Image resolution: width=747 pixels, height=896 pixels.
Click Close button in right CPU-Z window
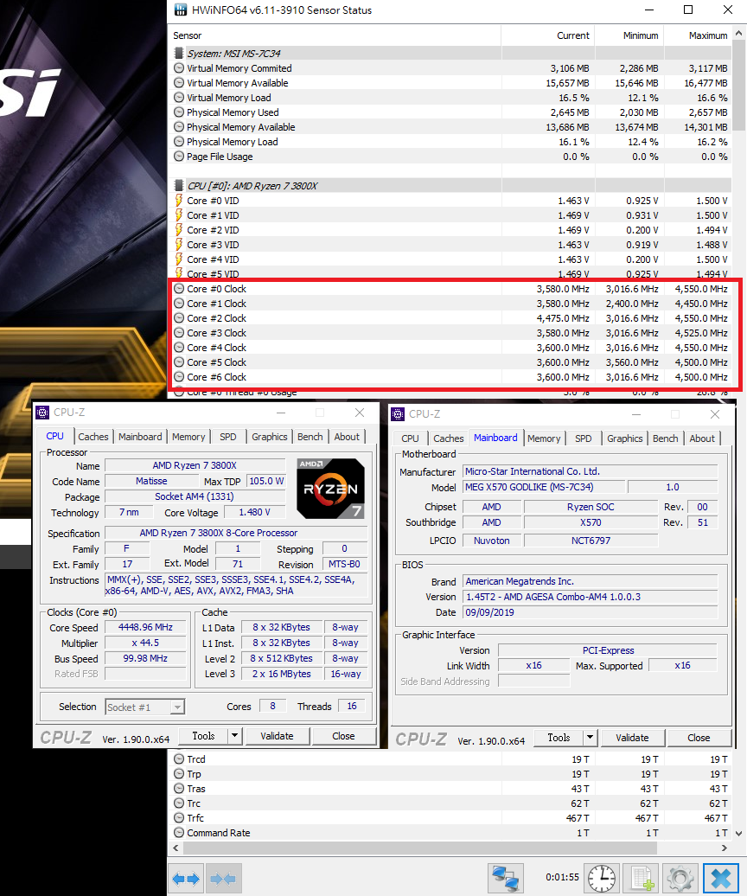click(x=699, y=738)
